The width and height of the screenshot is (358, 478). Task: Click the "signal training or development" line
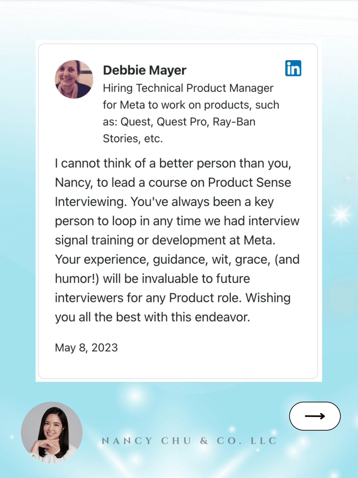(165, 240)
